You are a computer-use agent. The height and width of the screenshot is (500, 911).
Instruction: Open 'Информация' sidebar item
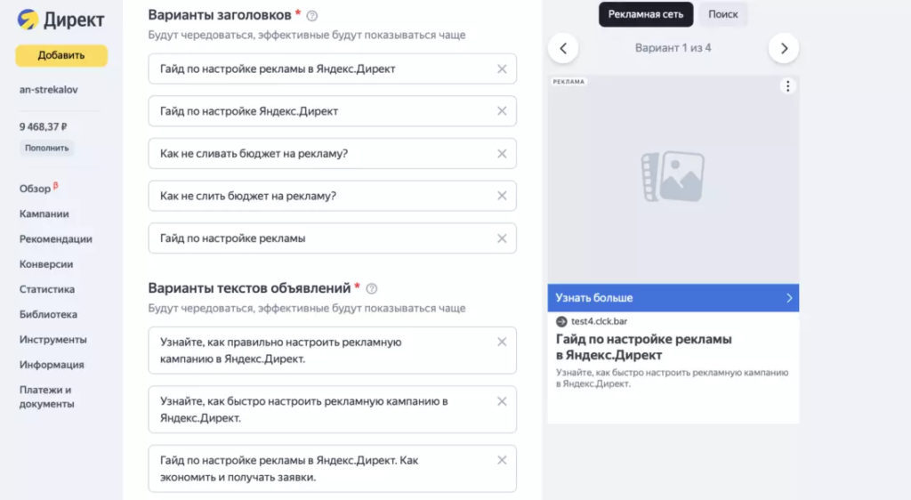tap(52, 365)
